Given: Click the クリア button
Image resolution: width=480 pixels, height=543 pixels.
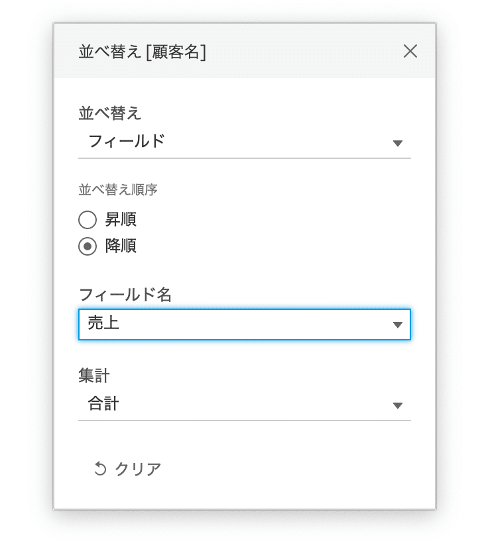Looking at the screenshot, I should point(127,469).
